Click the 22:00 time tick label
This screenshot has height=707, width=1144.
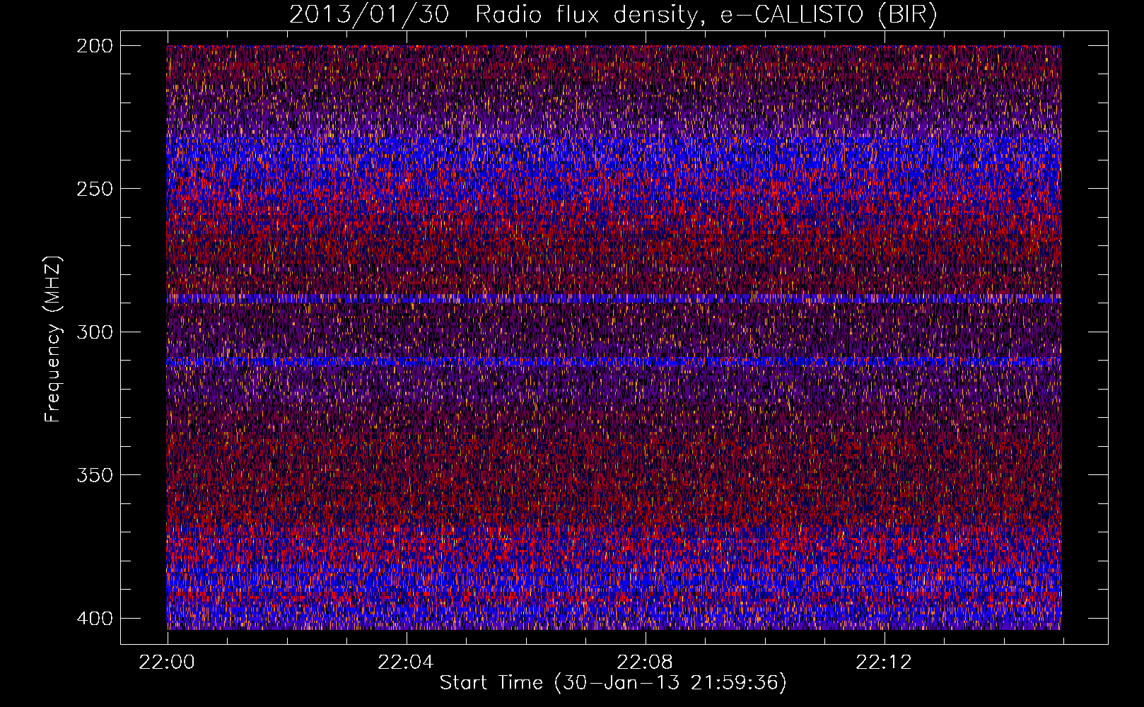[x=168, y=662]
